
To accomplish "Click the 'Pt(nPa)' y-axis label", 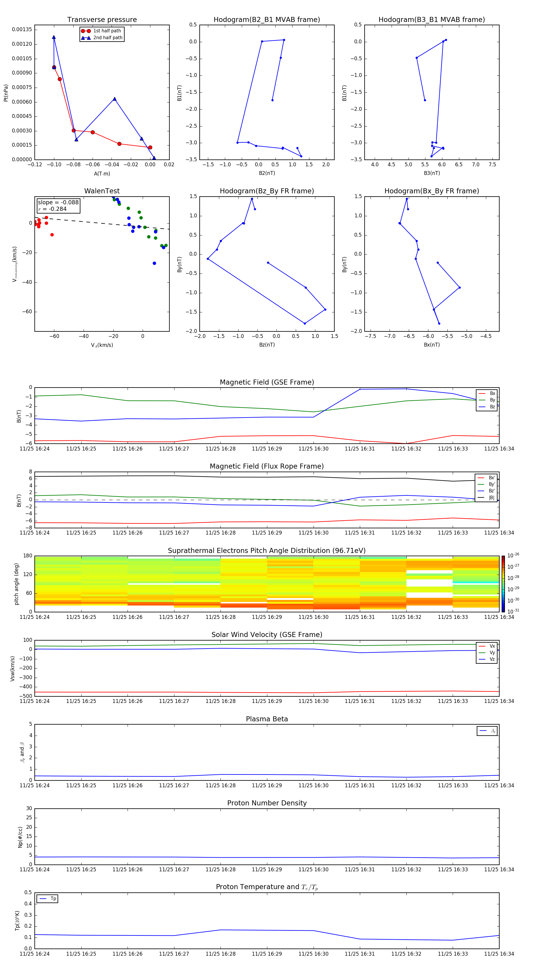I will 6,93.
